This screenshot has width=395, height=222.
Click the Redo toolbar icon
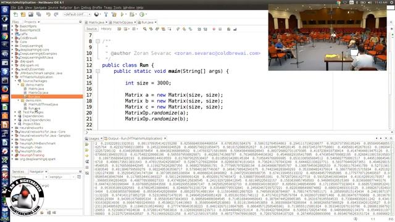(56, 14)
